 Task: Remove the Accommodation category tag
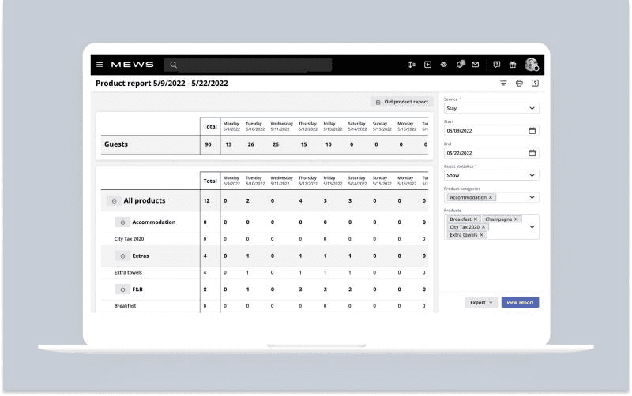491,197
